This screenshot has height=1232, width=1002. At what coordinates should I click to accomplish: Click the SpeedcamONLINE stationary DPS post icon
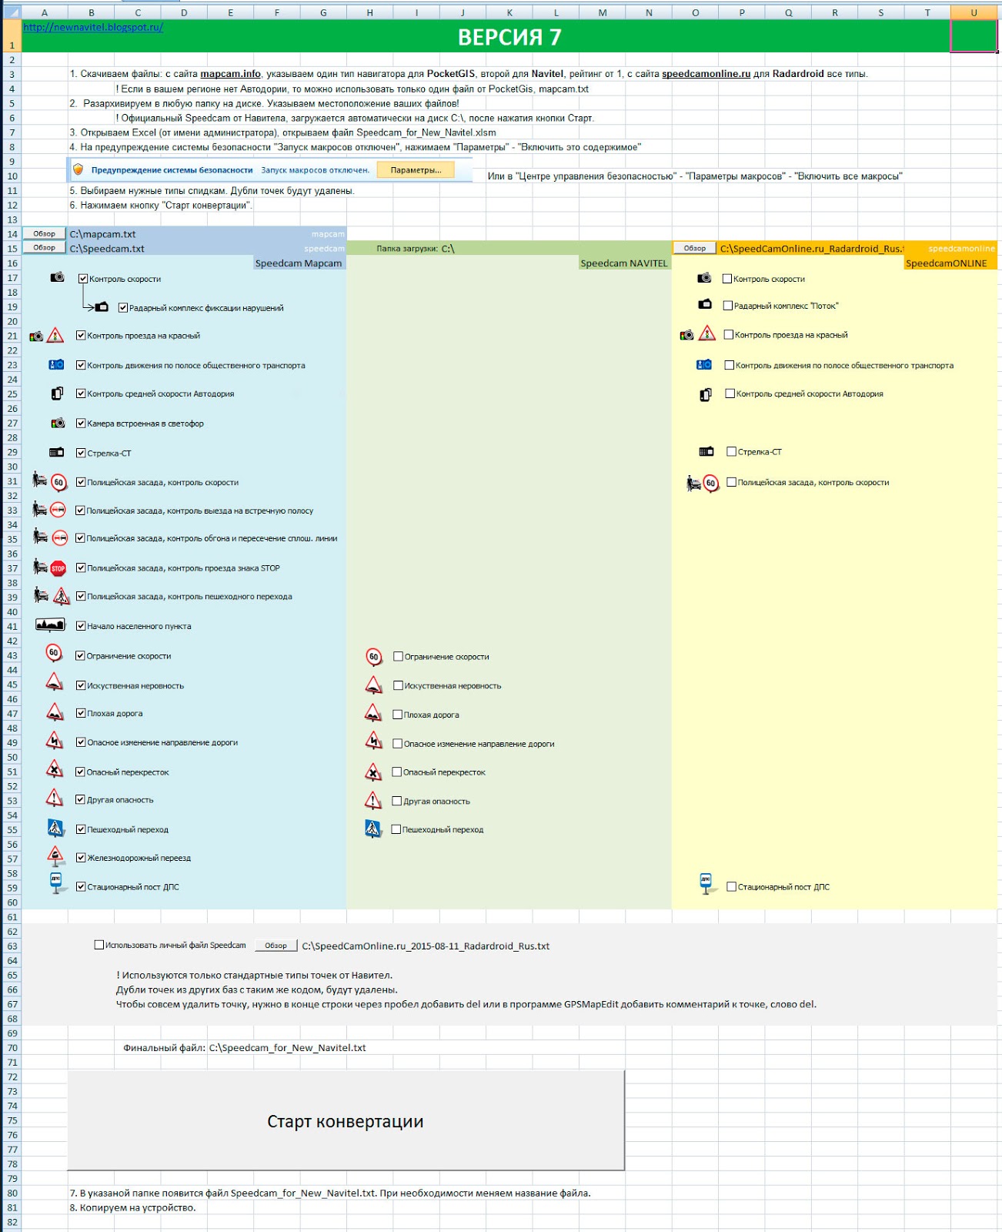(706, 884)
